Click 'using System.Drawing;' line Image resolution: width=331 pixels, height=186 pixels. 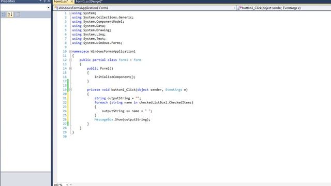pos(92,30)
